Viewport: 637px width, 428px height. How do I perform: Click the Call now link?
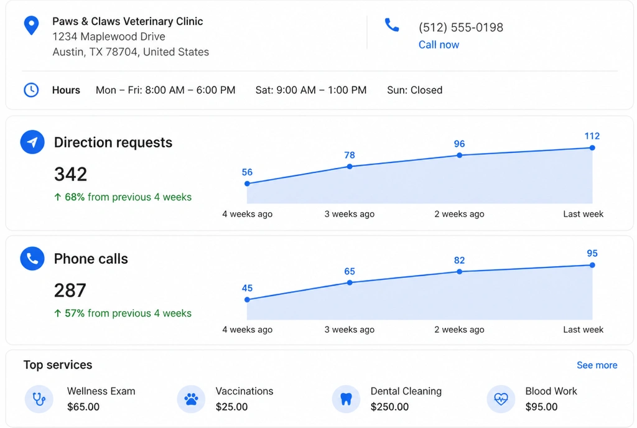pos(439,45)
